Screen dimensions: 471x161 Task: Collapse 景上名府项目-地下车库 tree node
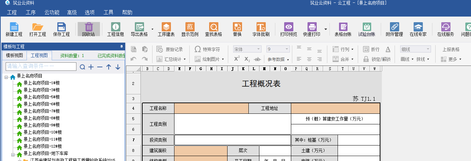13,154
